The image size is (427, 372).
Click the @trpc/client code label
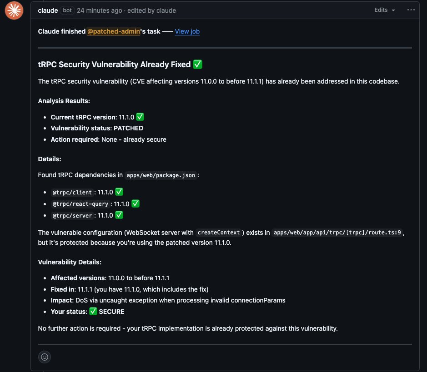tap(72, 193)
